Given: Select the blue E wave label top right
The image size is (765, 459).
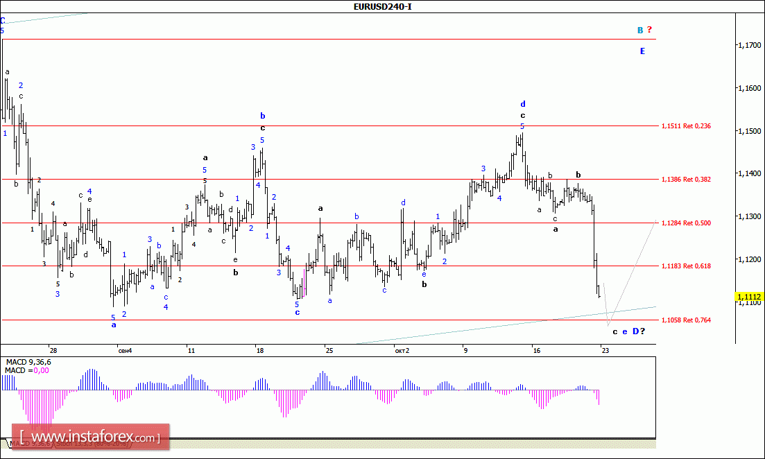Looking at the screenshot, I should [642, 51].
